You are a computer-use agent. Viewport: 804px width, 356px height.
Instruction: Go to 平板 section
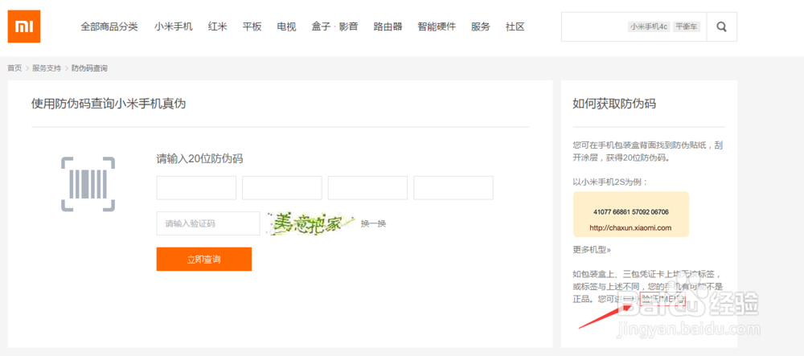[252, 27]
